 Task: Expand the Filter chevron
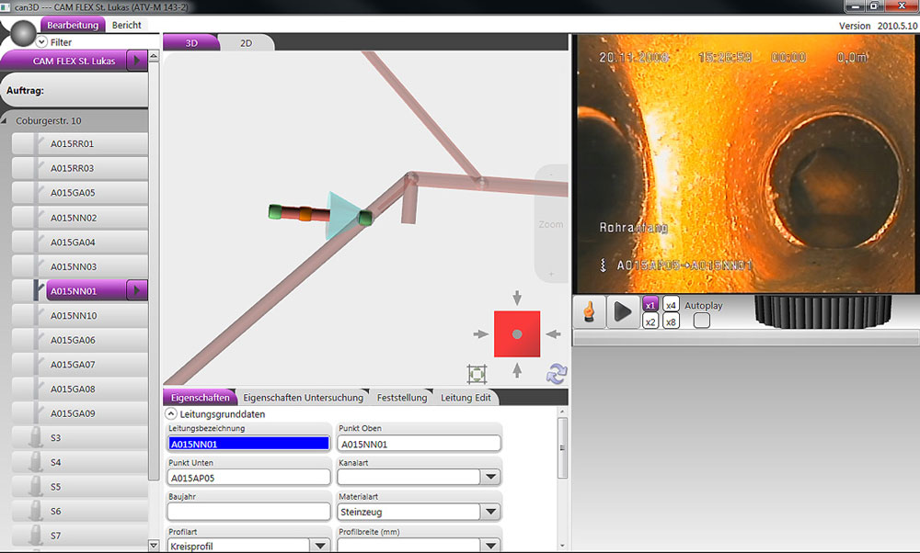[x=41, y=42]
